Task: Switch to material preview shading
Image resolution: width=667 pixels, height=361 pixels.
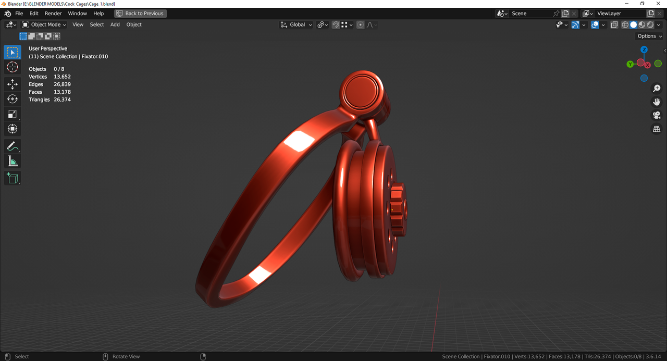Action: pos(641,24)
